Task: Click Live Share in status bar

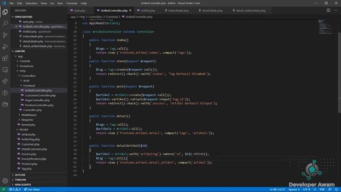Action: click(32, 189)
